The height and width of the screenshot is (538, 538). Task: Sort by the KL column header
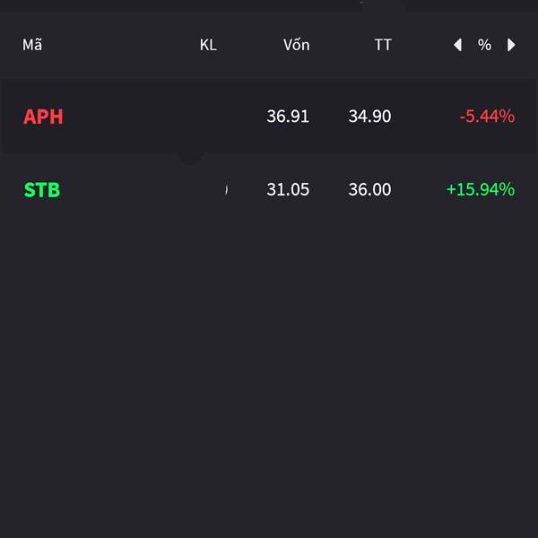tap(208, 45)
